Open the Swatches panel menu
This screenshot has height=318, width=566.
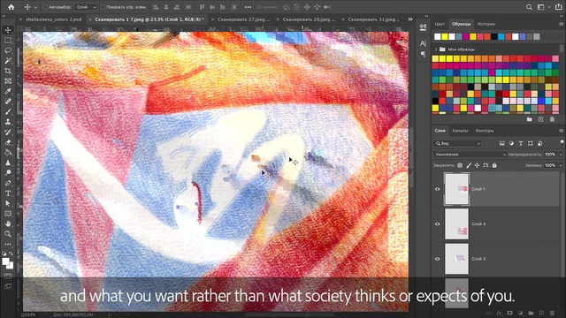pyautogui.click(x=562, y=24)
